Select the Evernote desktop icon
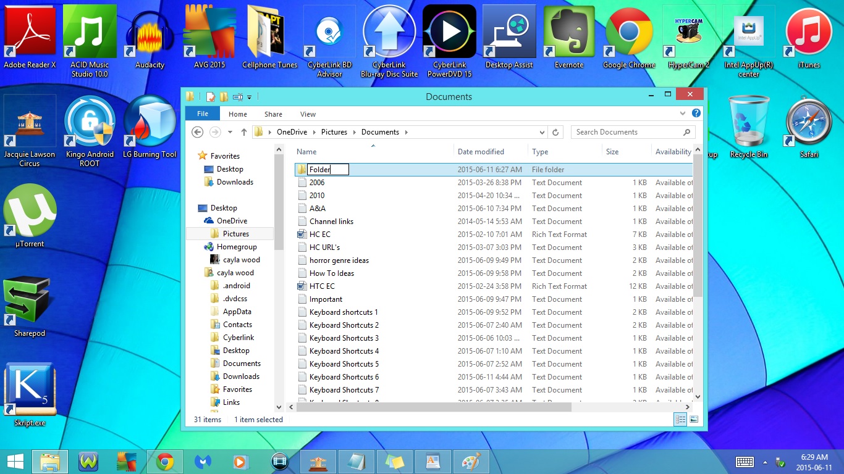The height and width of the screenshot is (474, 844). point(569,37)
